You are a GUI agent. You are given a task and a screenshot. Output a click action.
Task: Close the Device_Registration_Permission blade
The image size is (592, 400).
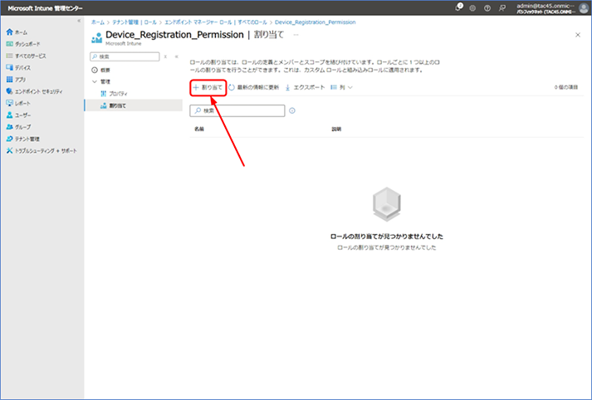[x=578, y=35]
